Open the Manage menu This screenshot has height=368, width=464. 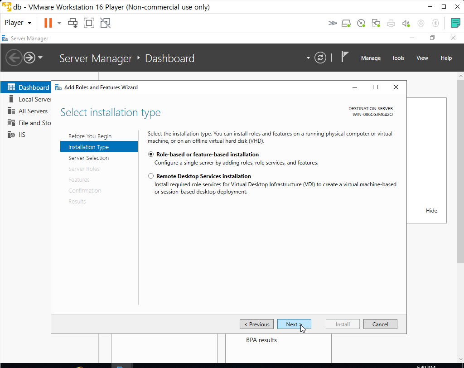[371, 58]
